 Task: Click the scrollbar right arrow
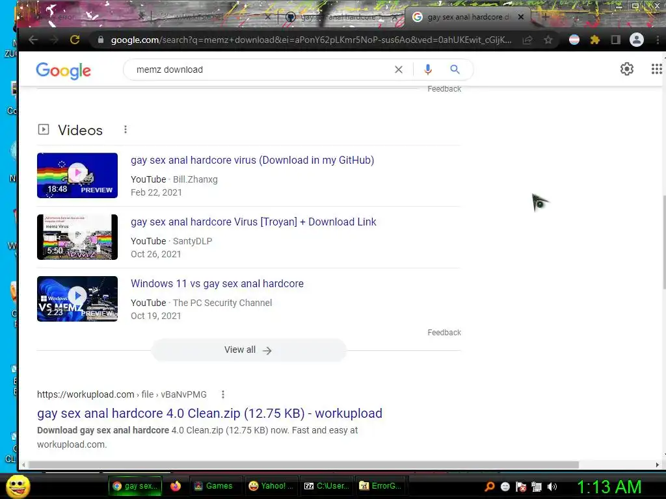tap(658, 465)
